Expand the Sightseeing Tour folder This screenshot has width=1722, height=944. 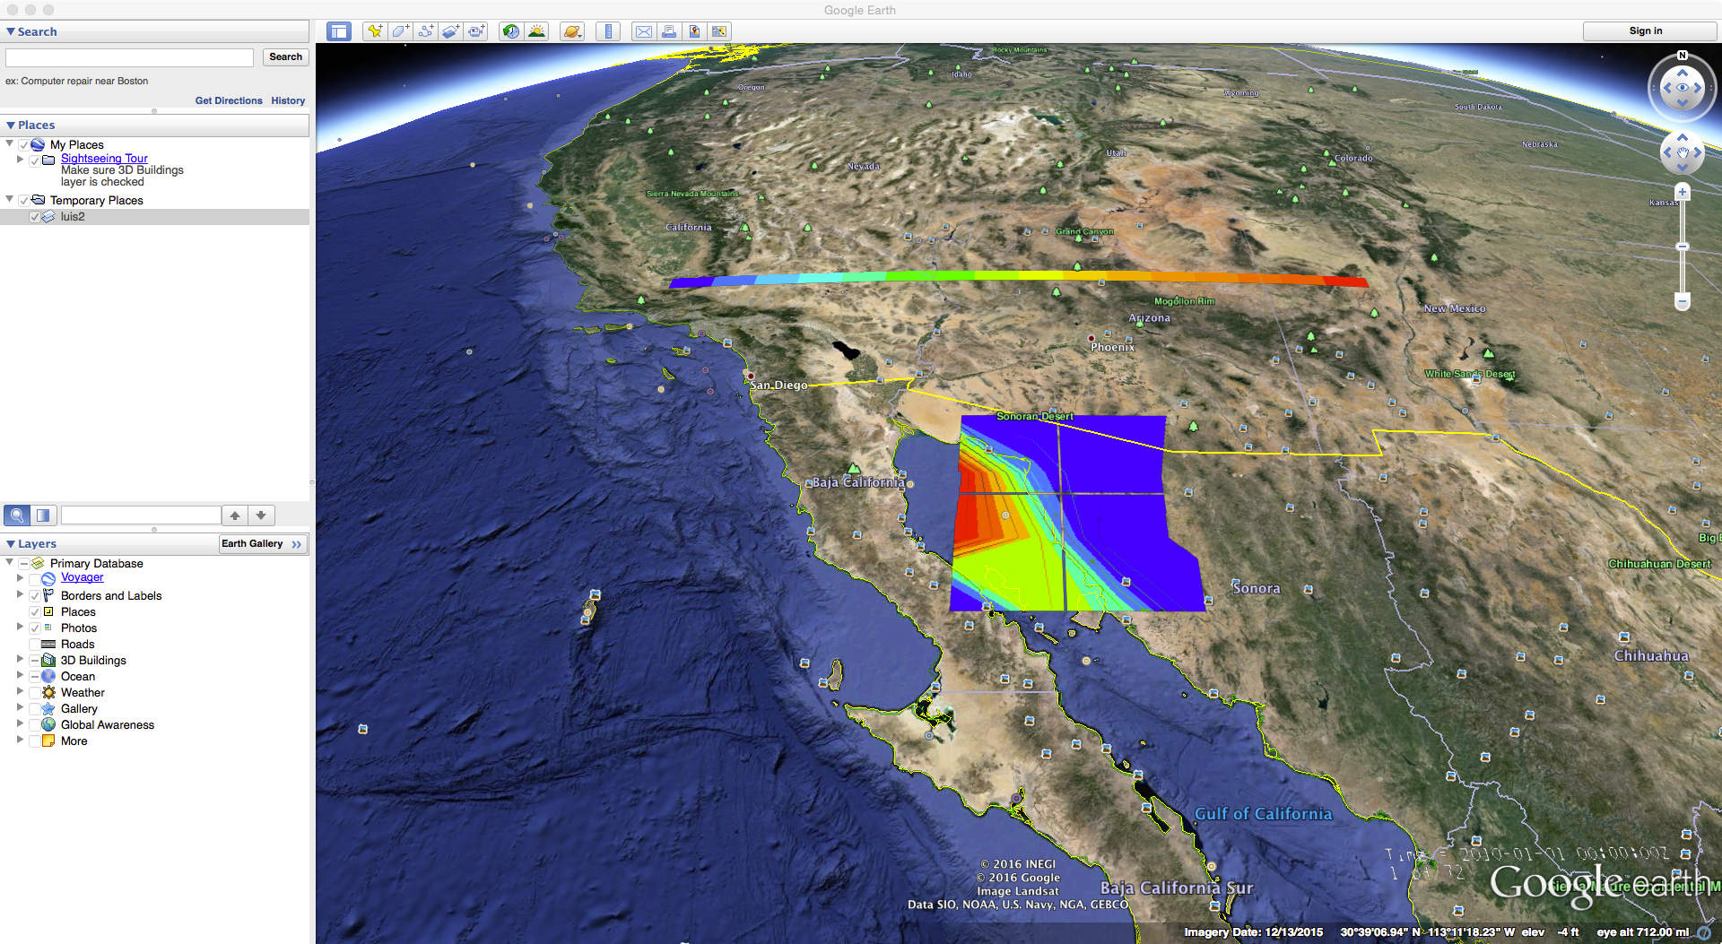(20, 159)
